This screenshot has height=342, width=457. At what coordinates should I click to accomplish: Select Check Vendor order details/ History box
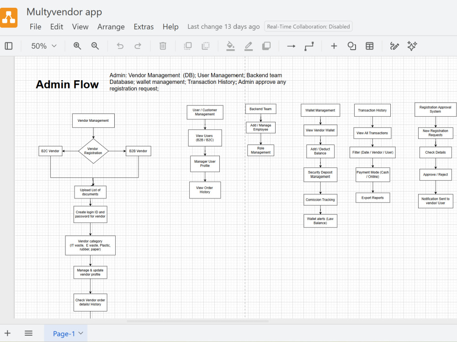pyautogui.click(x=90, y=302)
